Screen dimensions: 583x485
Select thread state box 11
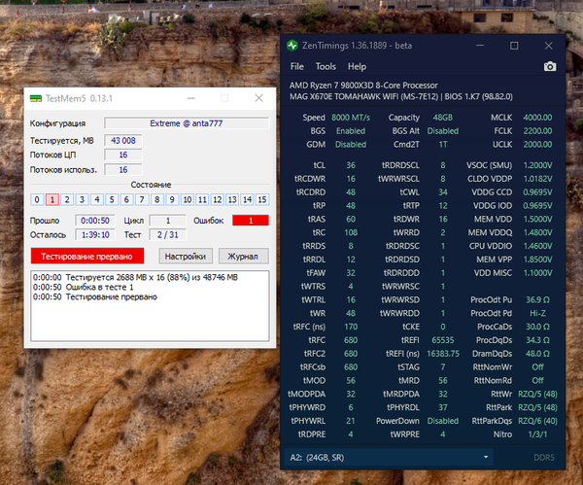pos(202,199)
